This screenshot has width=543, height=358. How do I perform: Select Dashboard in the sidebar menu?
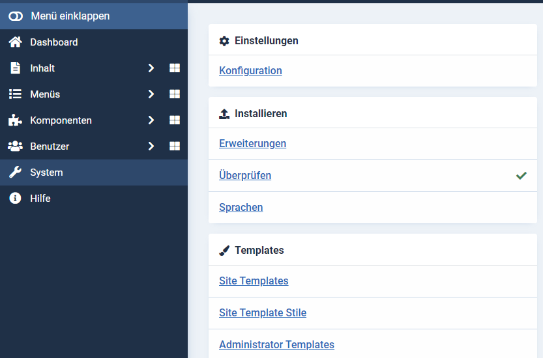[54, 42]
